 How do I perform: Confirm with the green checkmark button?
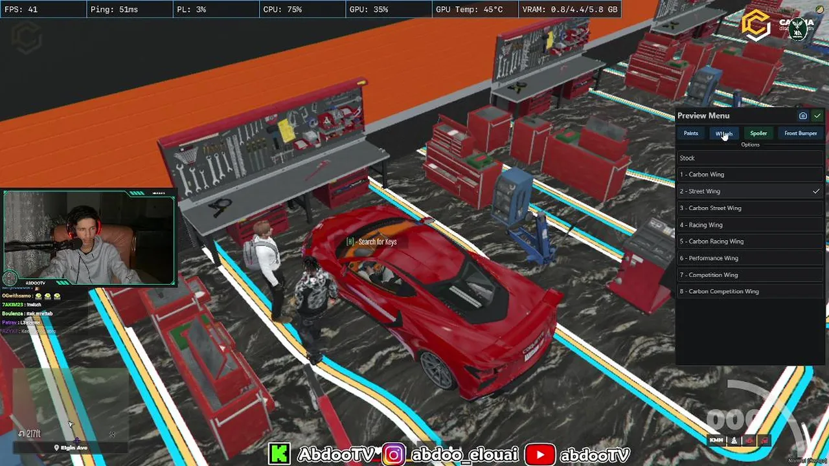[817, 116]
